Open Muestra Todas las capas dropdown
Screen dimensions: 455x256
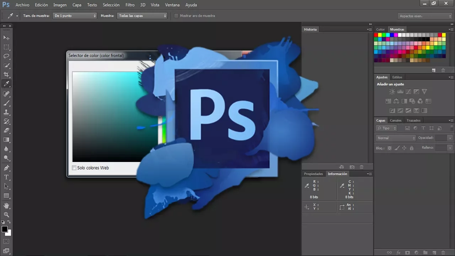(142, 16)
